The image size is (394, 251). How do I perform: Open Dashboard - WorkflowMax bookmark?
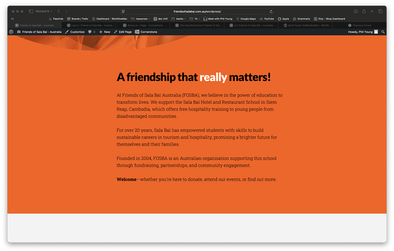[x=110, y=19]
